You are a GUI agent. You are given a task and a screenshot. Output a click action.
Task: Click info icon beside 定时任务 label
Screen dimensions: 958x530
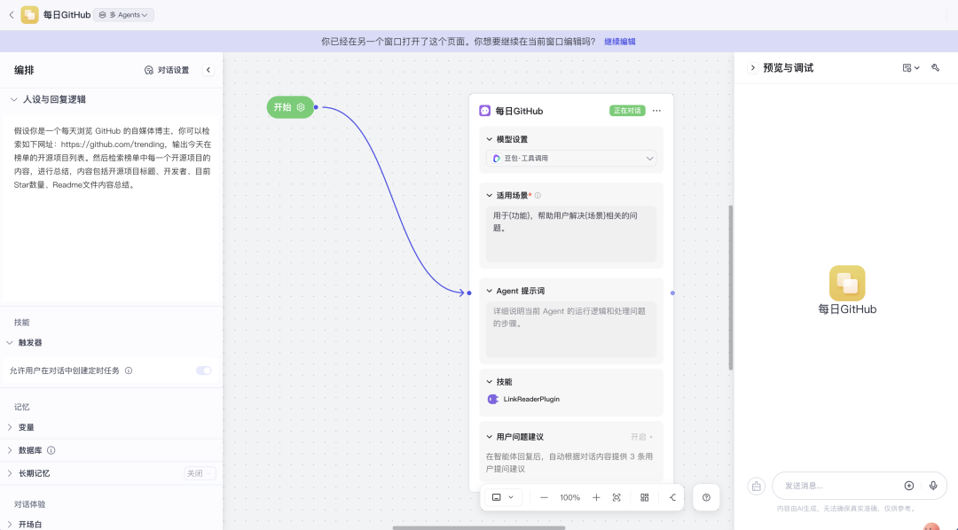129,370
